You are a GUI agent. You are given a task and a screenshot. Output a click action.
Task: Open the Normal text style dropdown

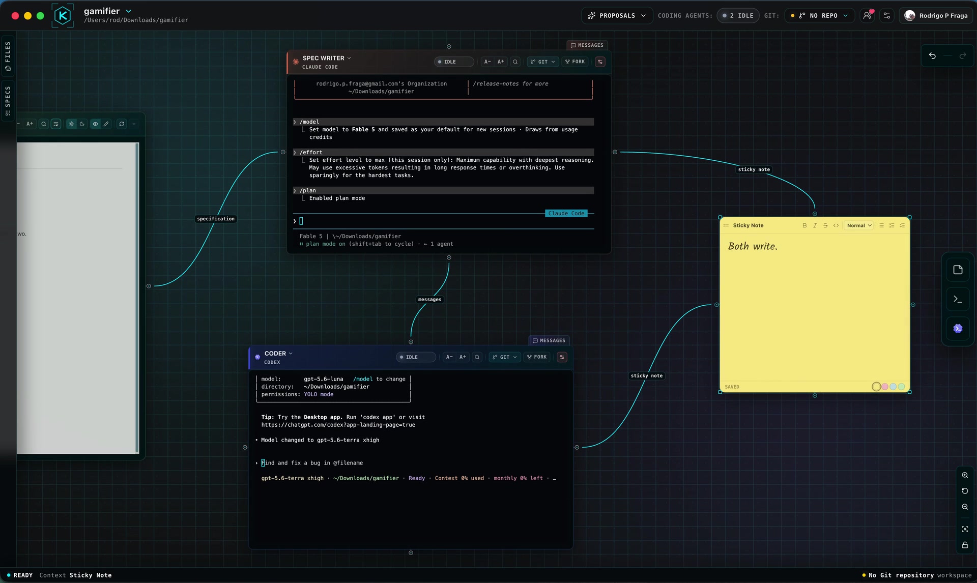coord(859,225)
